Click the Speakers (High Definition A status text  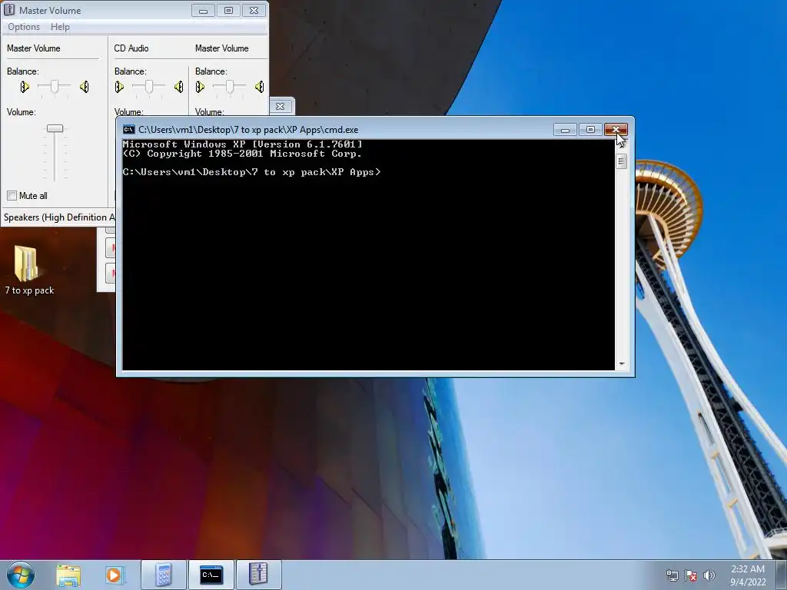pos(59,217)
